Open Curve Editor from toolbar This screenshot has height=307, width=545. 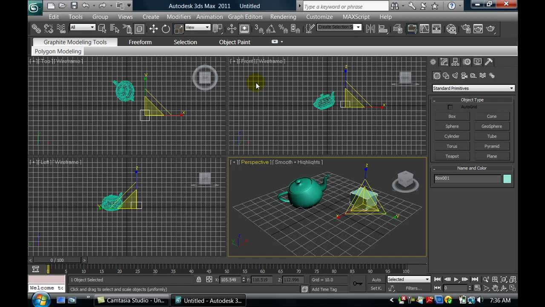tap(425, 29)
